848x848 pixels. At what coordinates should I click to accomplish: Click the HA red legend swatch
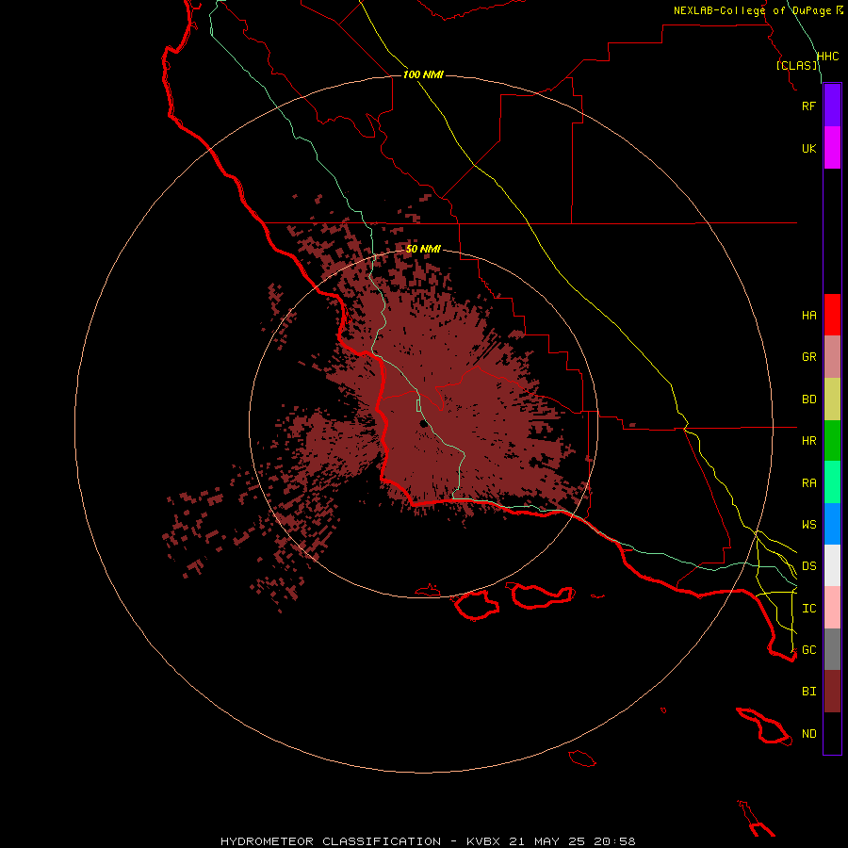(x=832, y=315)
